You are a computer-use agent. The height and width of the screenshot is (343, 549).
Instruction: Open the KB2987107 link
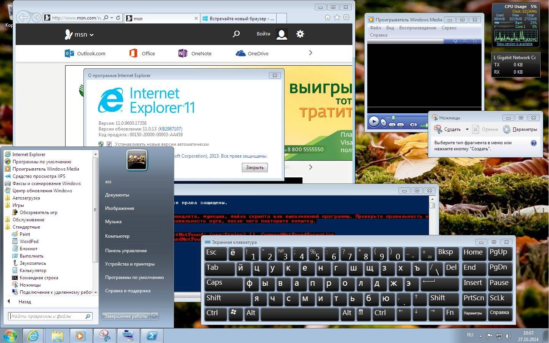(x=170, y=129)
